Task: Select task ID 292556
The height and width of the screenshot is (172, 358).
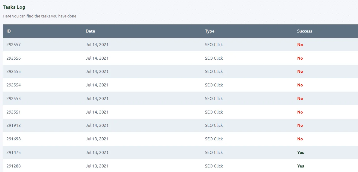Action: (14, 58)
